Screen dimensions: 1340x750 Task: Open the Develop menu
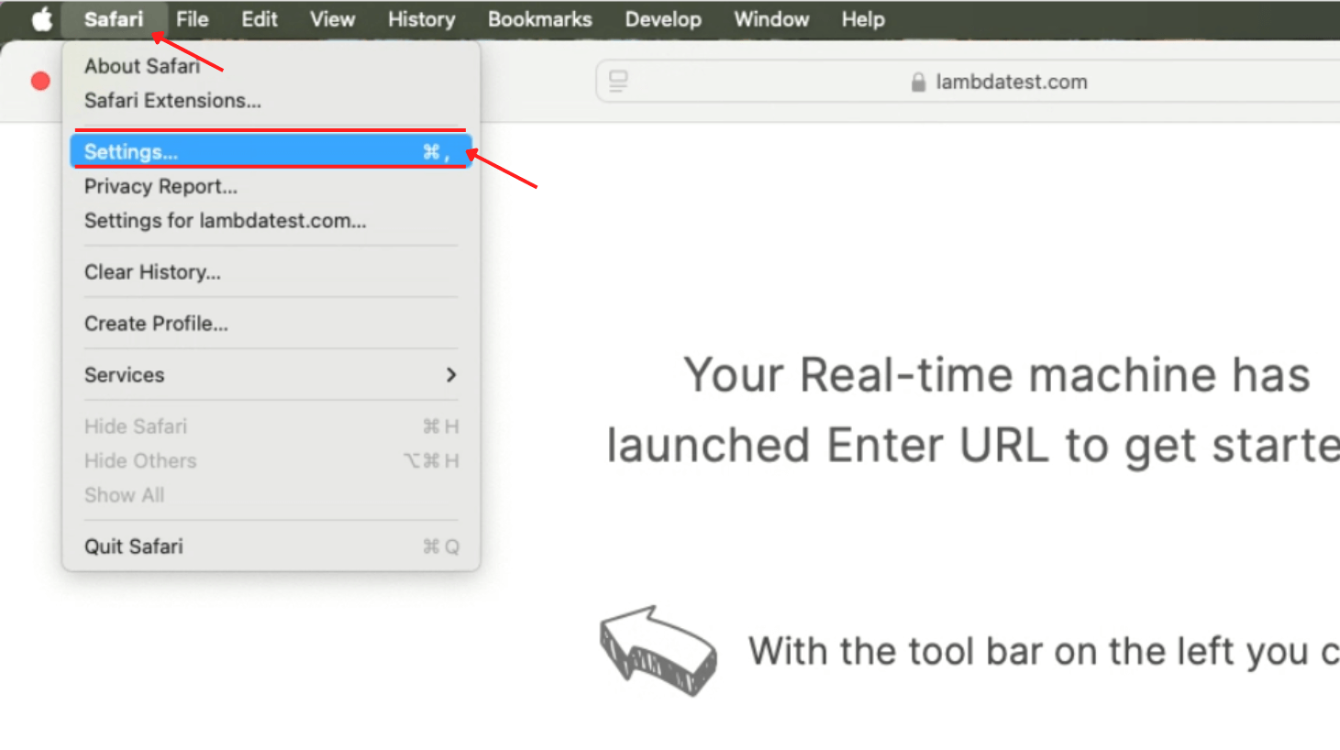click(663, 19)
